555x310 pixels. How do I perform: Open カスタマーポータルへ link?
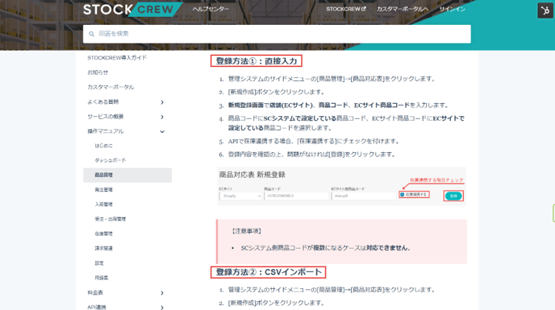tap(402, 9)
